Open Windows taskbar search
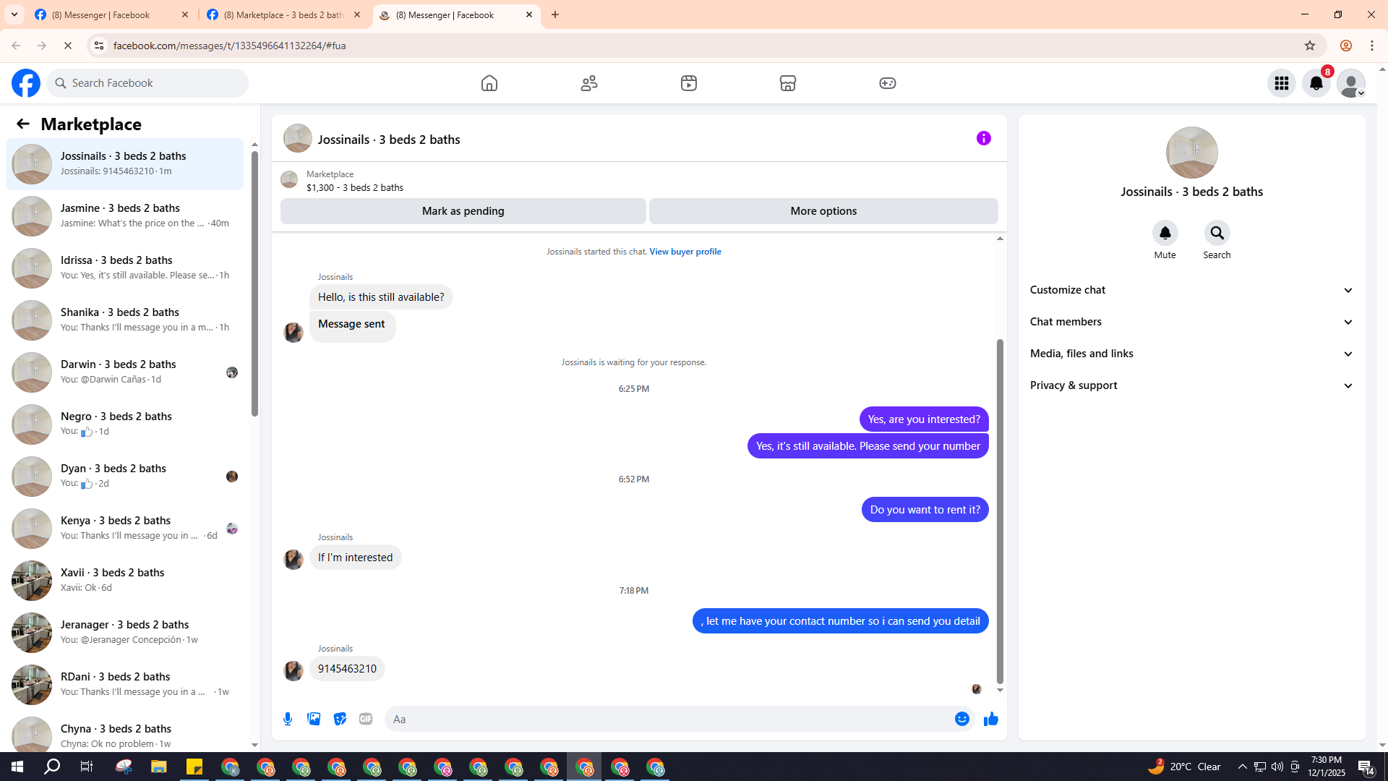This screenshot has height=781, width=1388. [52, 767]
